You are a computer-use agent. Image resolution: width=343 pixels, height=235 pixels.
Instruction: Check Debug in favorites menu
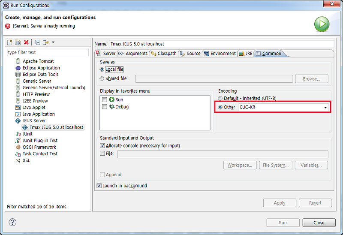click(x=105, y=107)
